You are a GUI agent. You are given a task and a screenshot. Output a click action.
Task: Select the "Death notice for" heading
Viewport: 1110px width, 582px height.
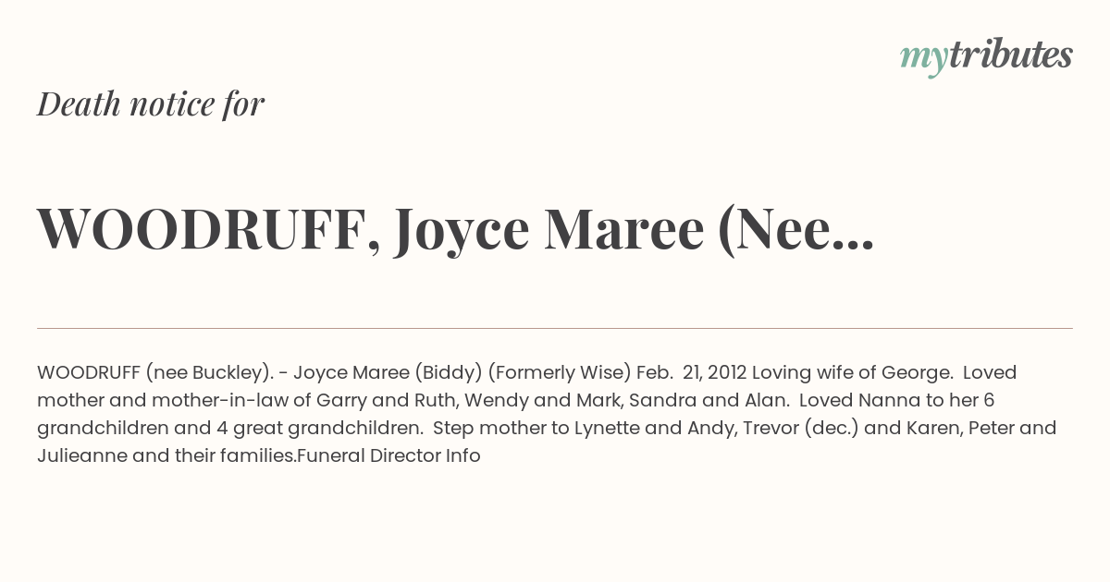tap(151, 104)
